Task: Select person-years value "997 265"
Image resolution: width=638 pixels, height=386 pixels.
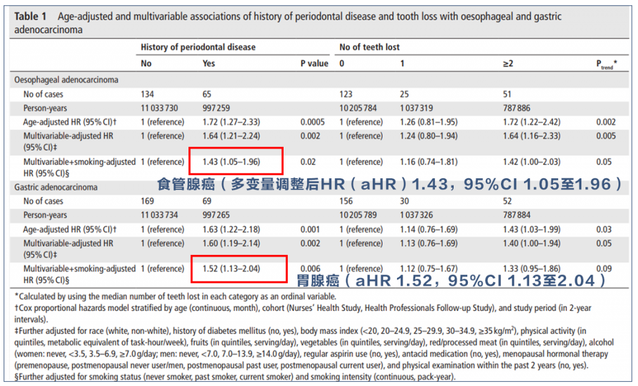Action: tap(216, 215)
